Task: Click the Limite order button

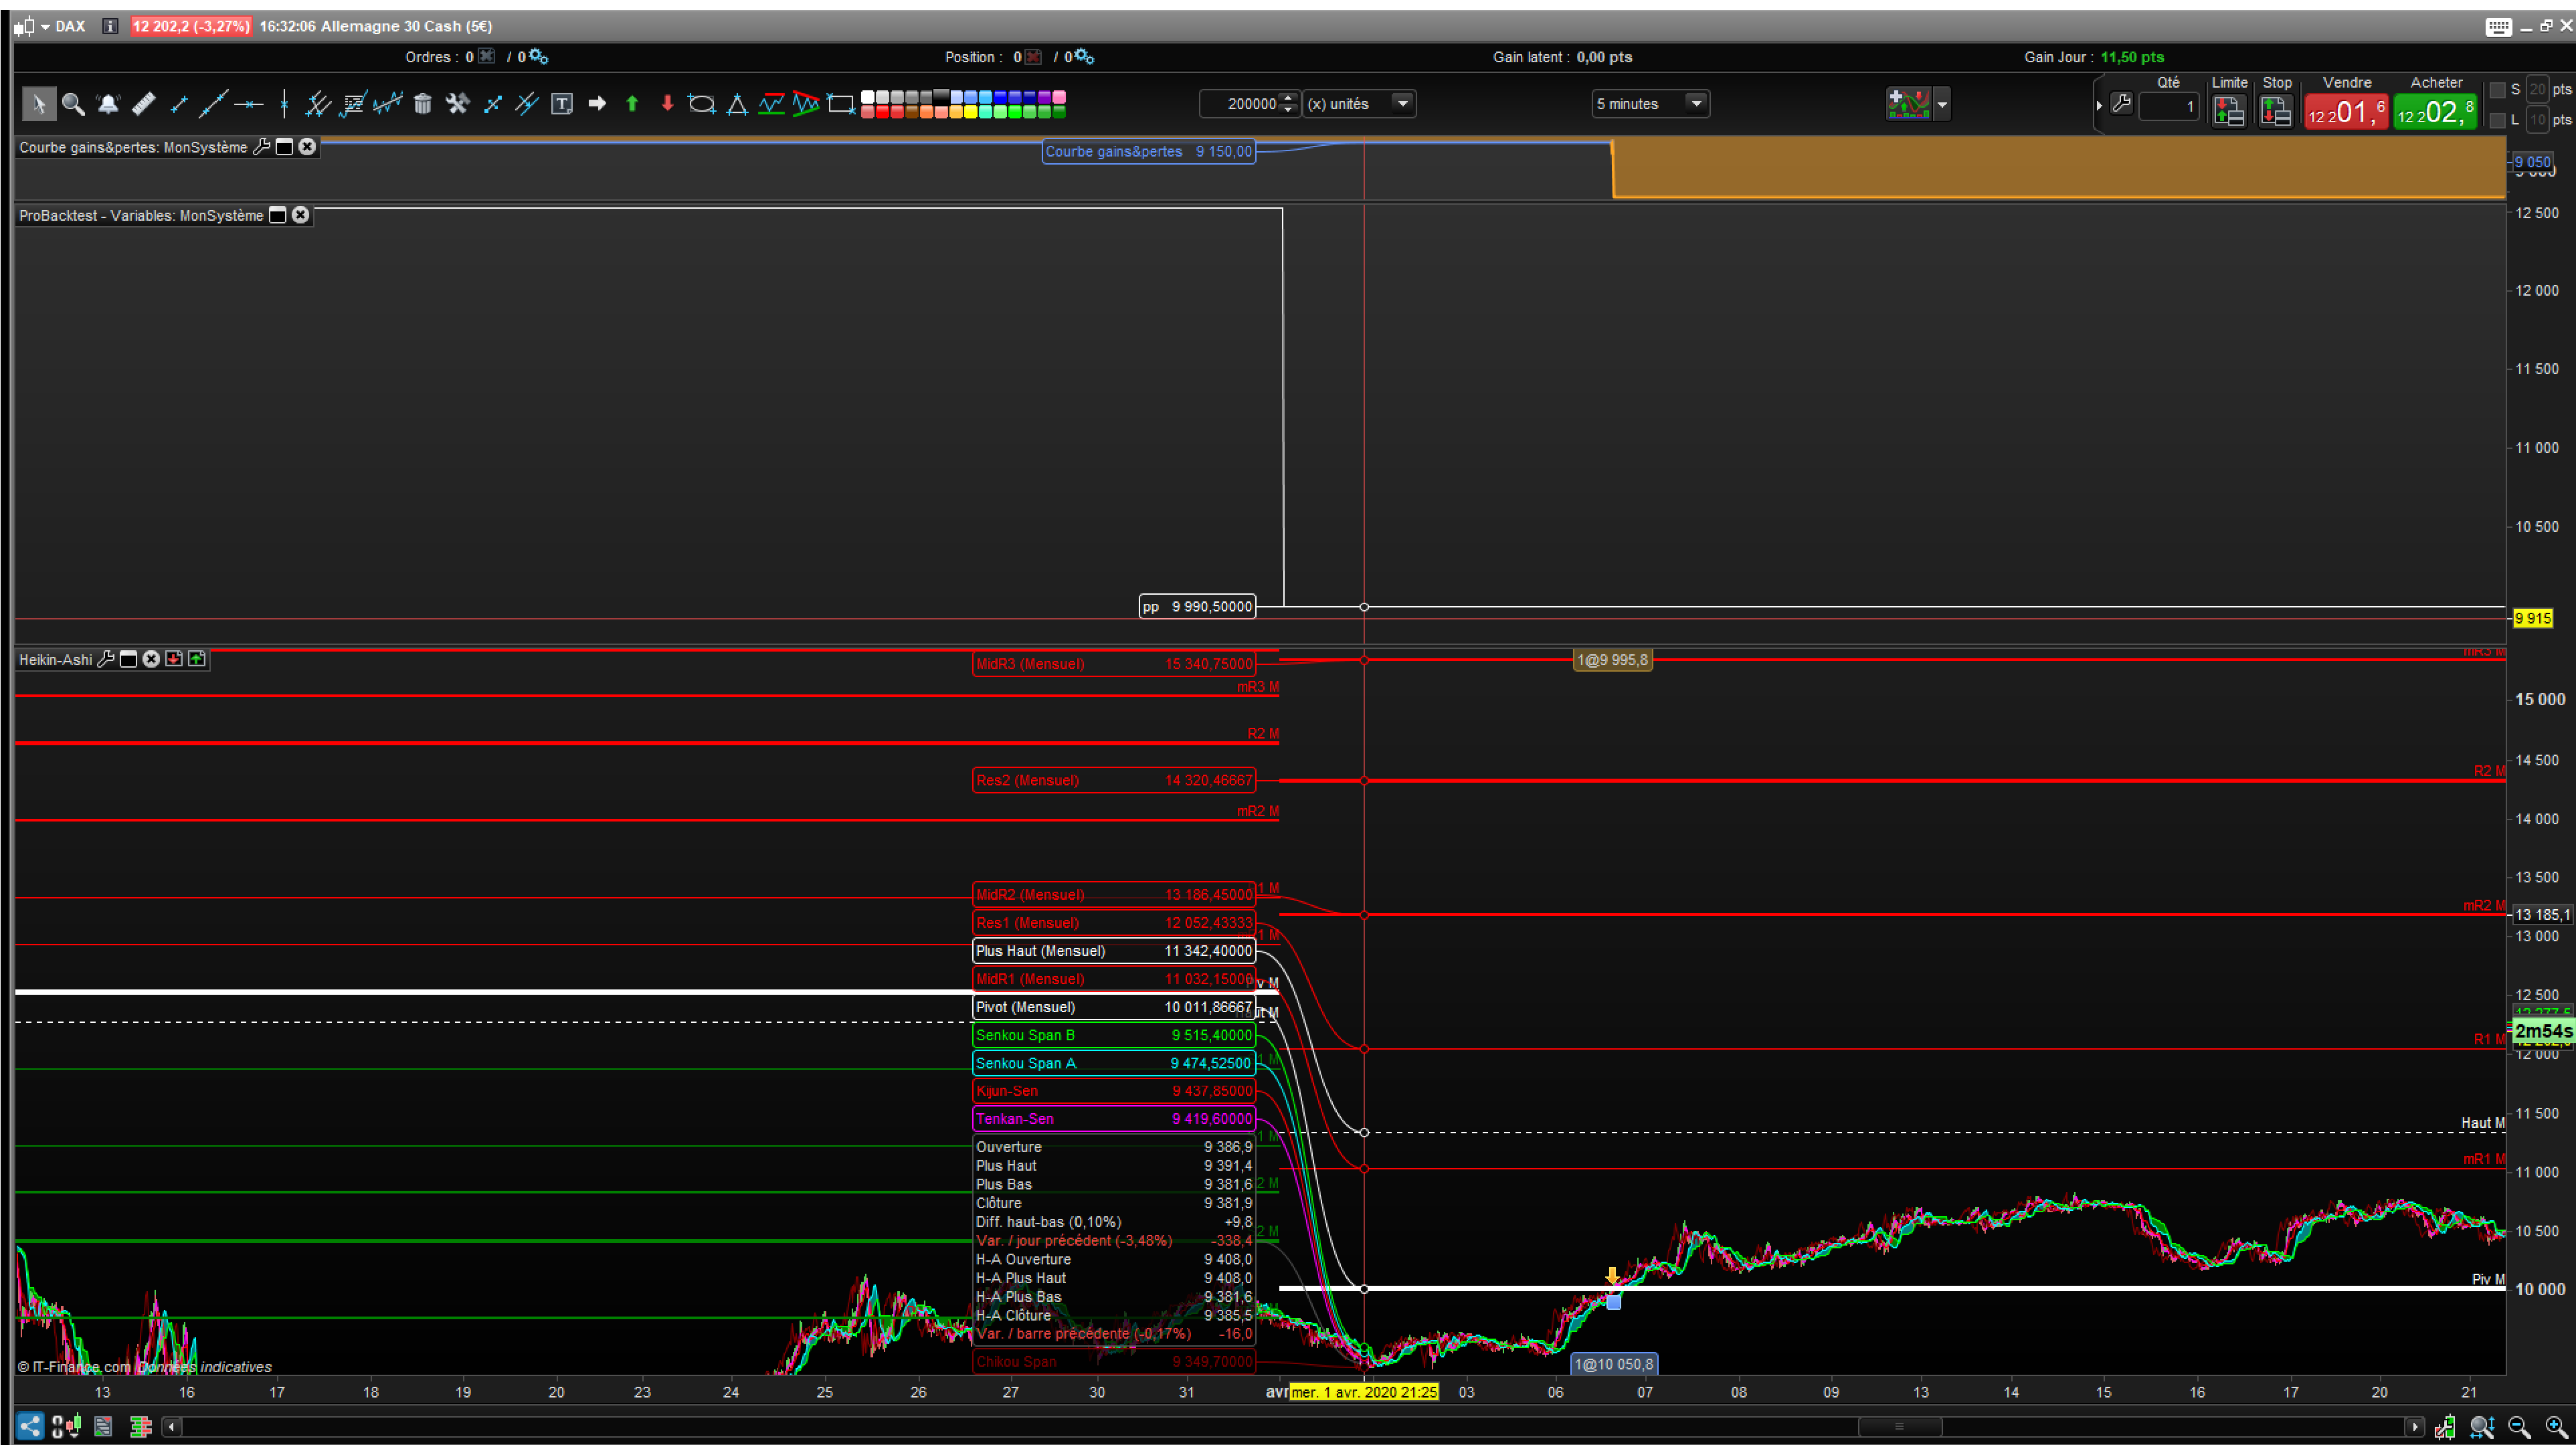Action: (2228, 111)
